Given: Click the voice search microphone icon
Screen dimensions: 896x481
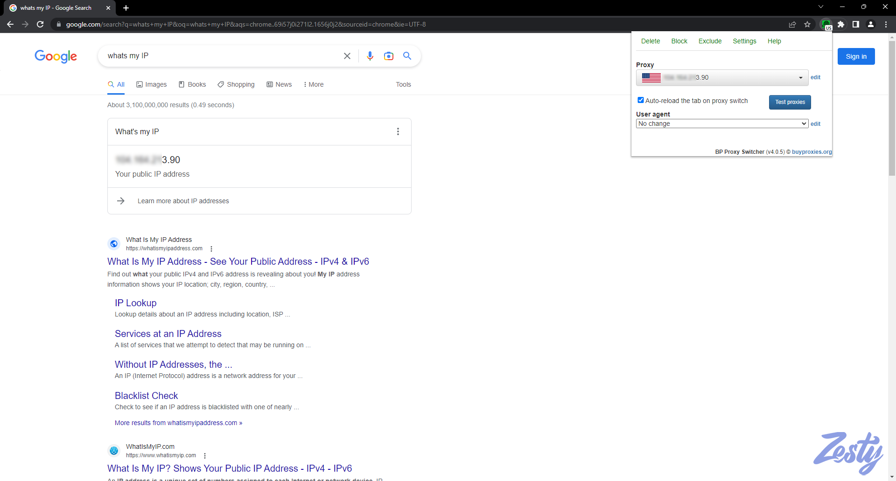Looking at the screenshot, I should click(x=370, y=56).
